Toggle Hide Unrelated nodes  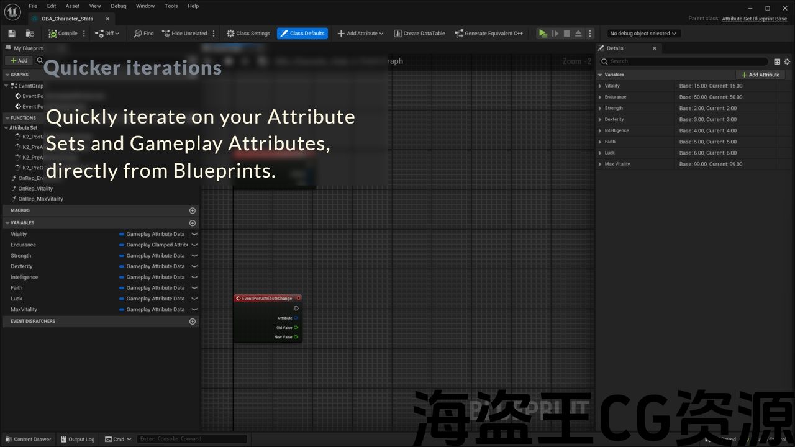coord(184,34)
